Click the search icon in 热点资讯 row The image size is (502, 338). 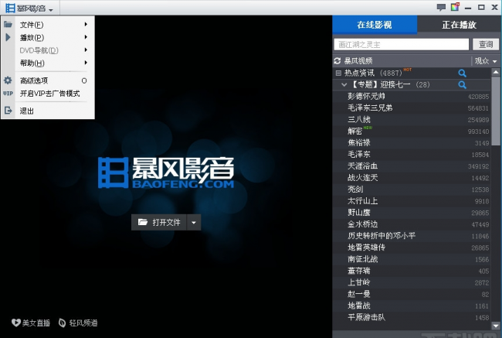(x=462, y=73)
